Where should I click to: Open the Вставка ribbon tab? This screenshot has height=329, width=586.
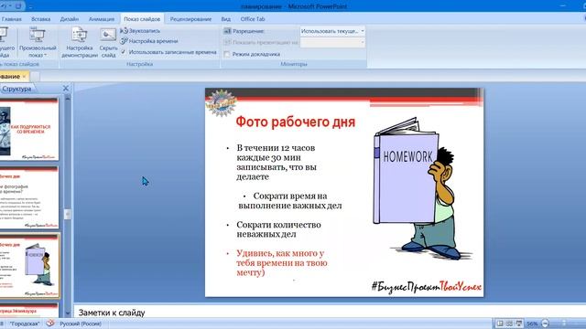coord(40,19)
